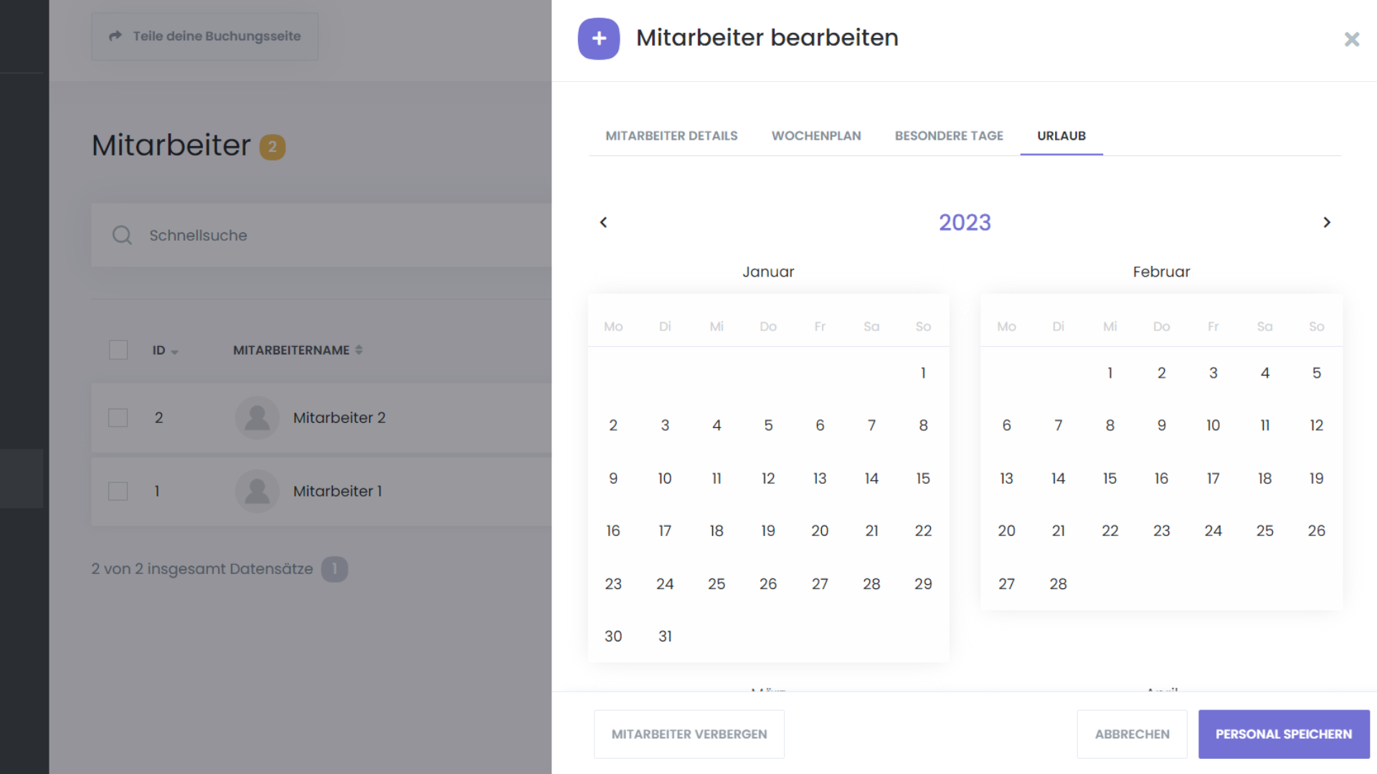Screen dimensions: 1377x774
Task: Click the 2023 year selector heading
Action: [965, 222]
